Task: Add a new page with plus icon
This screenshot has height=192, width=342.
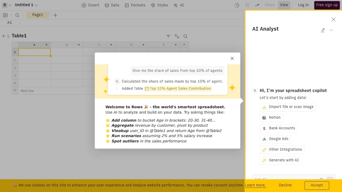Action: pyautogui.click(x=55, y=15)
